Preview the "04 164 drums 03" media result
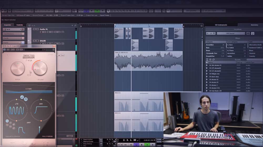The height and width of the screenshot is (147, 263). click(207, 65)
